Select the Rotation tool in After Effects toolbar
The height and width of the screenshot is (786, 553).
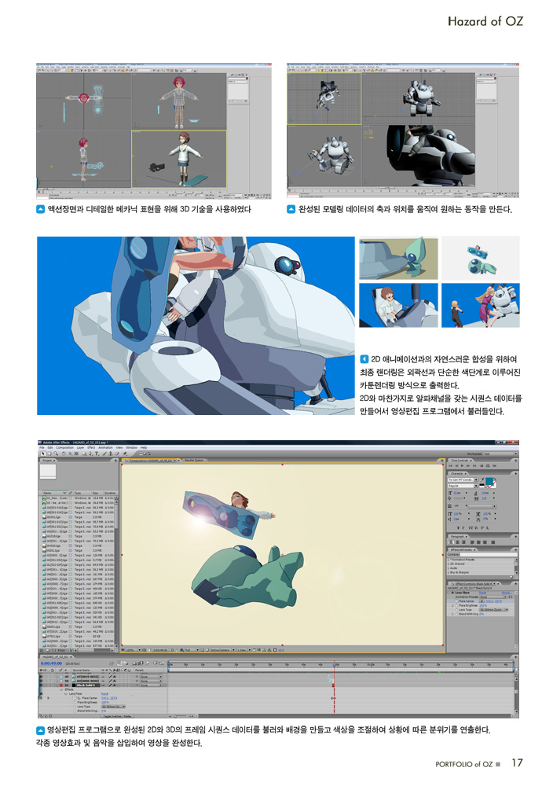64,454
